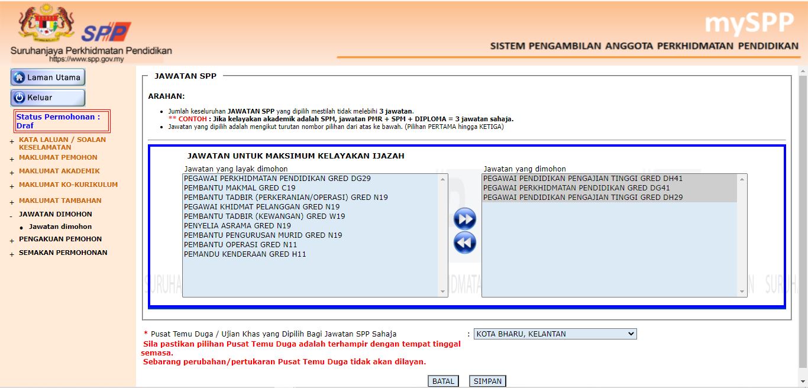Select PEMANDU KENDERAAN GRED H11 option
Image resolution: width=808 pixels, height=388 pixels.
pyautogui.click(x=245, y=254)
